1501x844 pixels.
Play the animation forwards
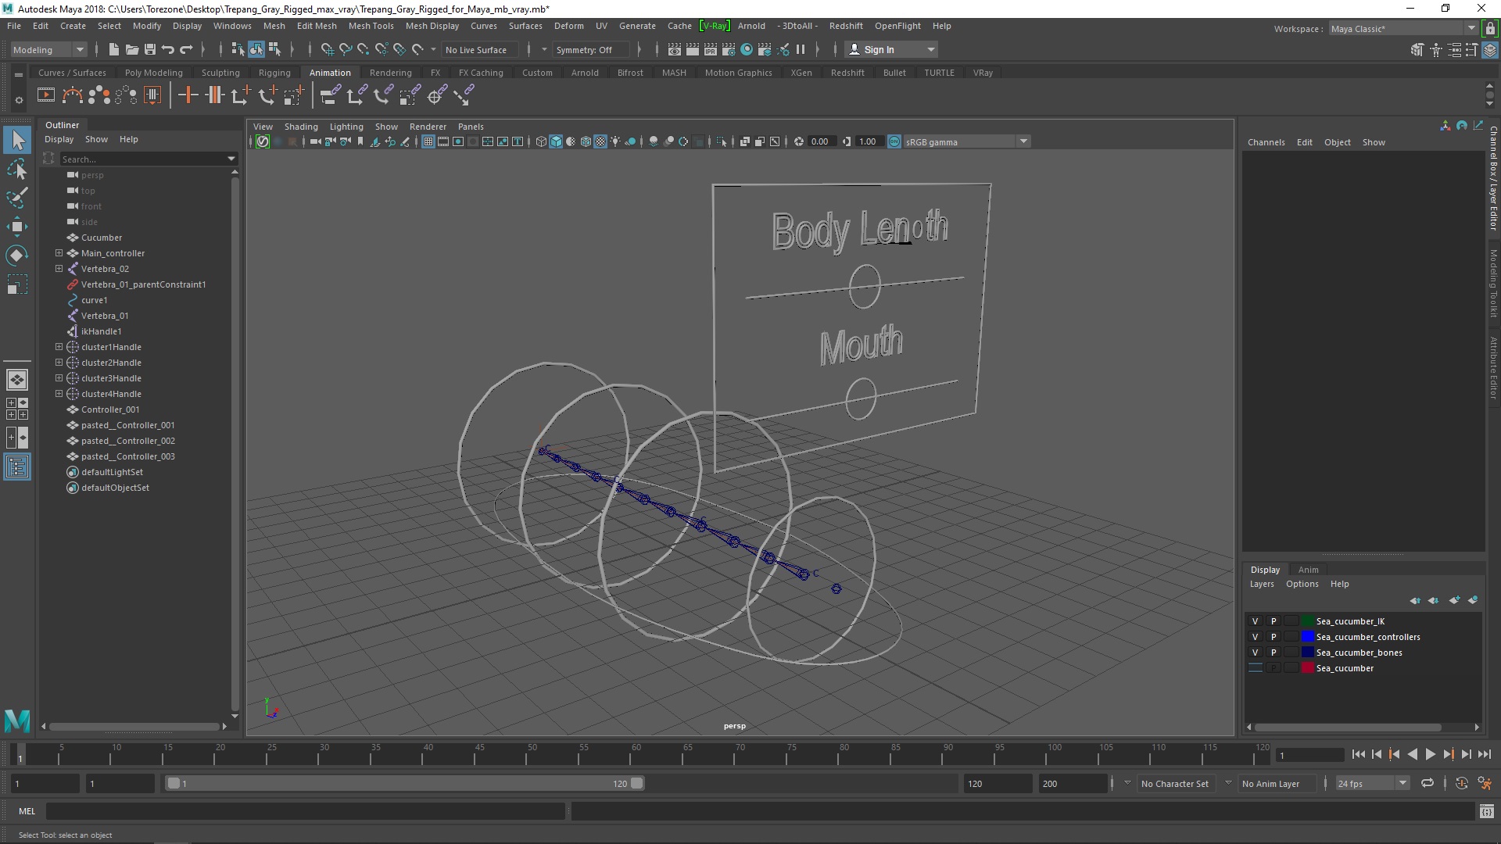(x=1430, y=754)
